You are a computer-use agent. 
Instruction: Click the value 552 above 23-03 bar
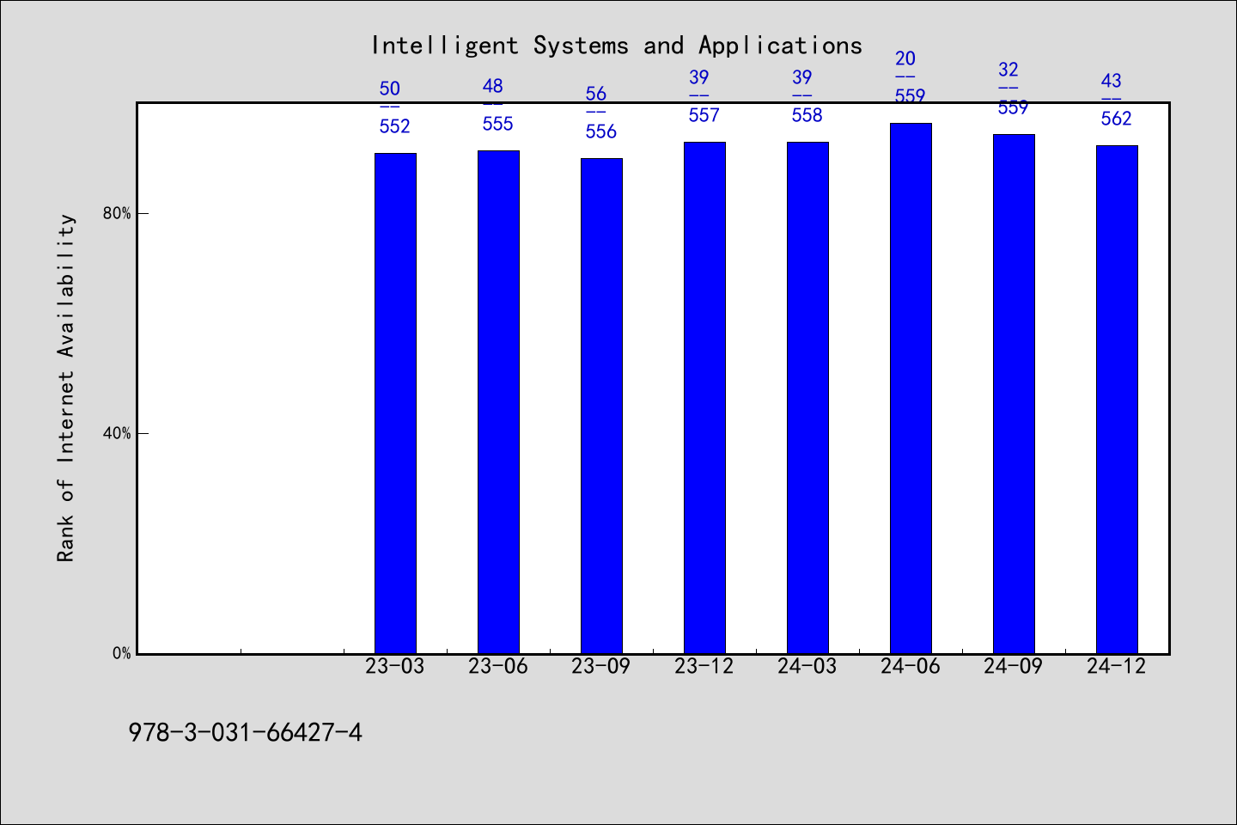pyautogui.click(x=395, y=126)
